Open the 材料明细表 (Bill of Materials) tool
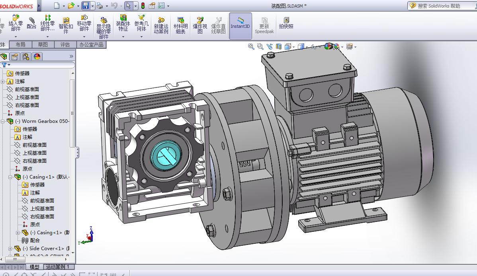The image size is (477, 276). click(x=180, y=25)
